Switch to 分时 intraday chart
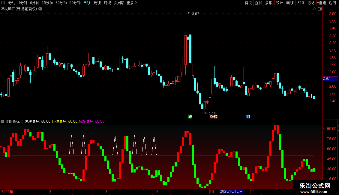The width and height of the screenshot is (339, 195). click(x=12, y=3)
